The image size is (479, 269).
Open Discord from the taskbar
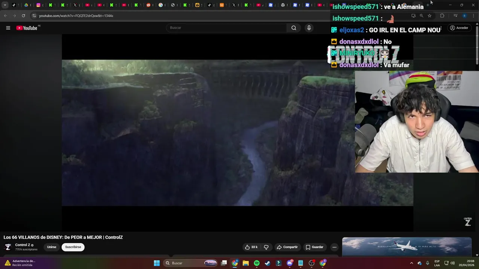point(290,263)
